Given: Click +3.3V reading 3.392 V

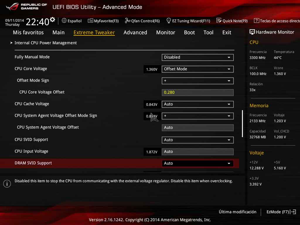Looking at the screenshot, I should [x=255, y=184].
